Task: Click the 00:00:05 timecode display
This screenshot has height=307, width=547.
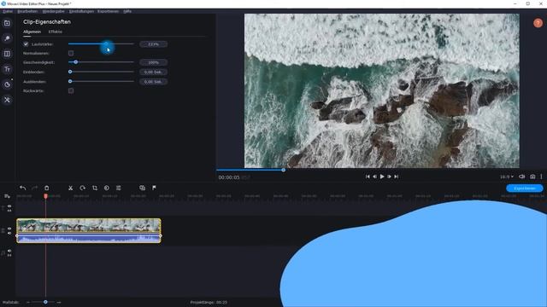Action: (229, 177)
